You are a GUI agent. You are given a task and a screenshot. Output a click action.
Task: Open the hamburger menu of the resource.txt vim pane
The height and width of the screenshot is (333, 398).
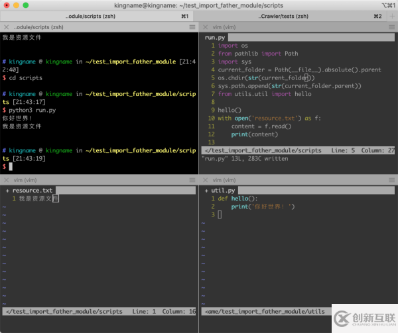(x=192, y=180)
